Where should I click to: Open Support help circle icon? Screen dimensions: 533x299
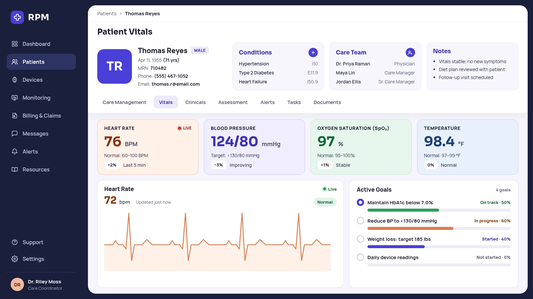15,242
